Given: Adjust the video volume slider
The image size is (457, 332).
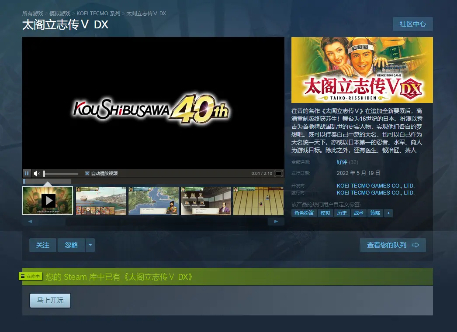Looking at the screenshot, I should (61, 174).
